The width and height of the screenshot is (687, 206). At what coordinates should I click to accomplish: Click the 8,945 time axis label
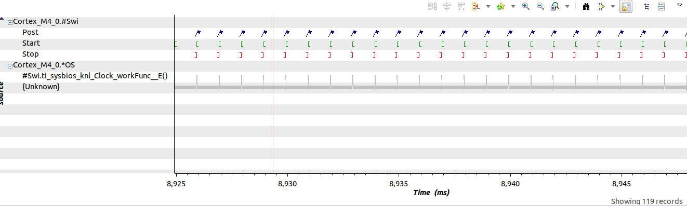tap(622, 184)
